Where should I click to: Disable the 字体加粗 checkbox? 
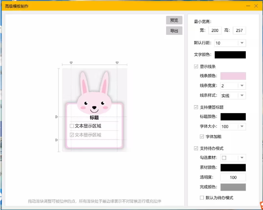[x=203, y=137]
